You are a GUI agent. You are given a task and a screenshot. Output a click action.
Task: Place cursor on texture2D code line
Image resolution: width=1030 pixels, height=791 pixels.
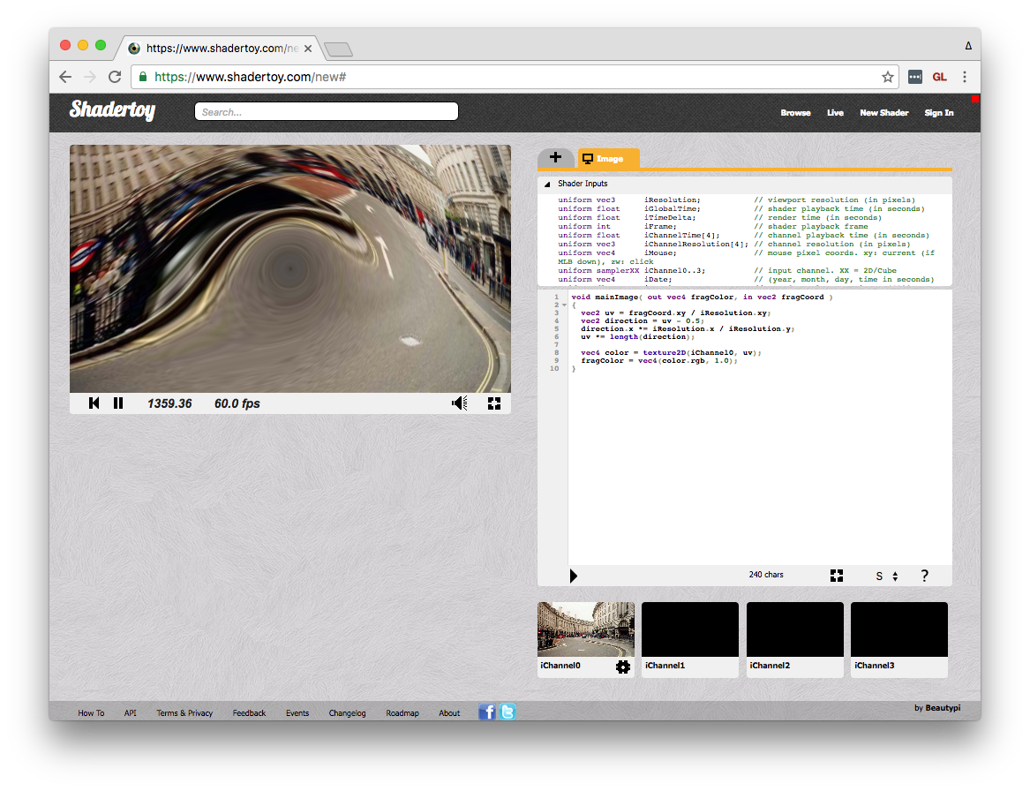click(x=671, y=353)
